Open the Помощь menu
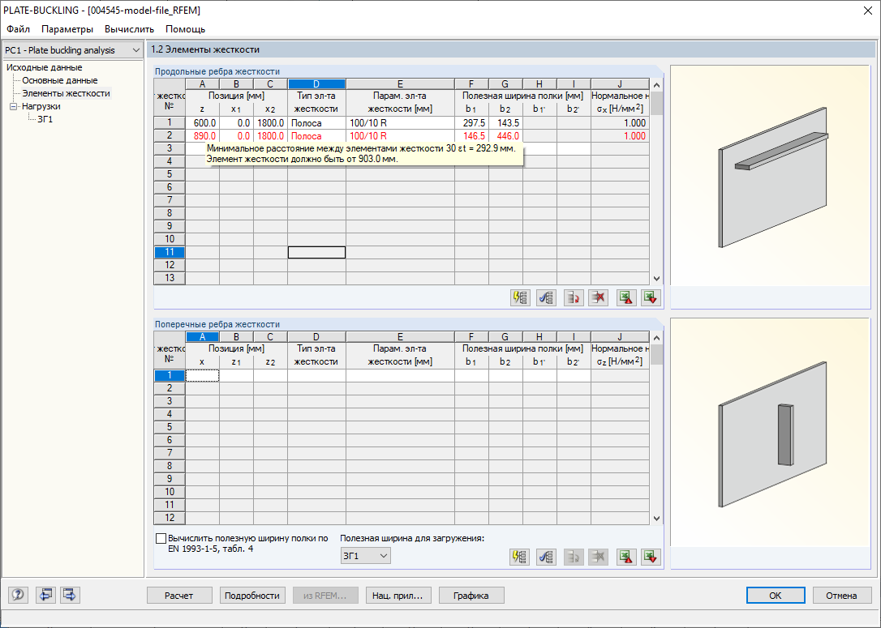This screenshot has height=628, width=881. (x=186, y=28)
